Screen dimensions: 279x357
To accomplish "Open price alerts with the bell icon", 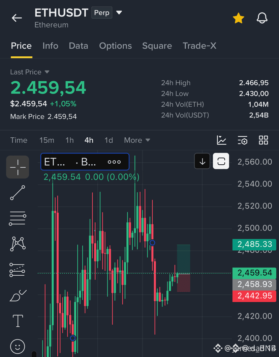I will 262,18.
